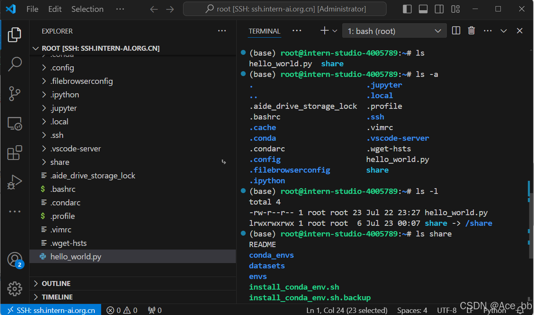Open the Run and Debug view
Image resolution: width=534 pixels, height=315 pixels.
(x=14, y=182)
